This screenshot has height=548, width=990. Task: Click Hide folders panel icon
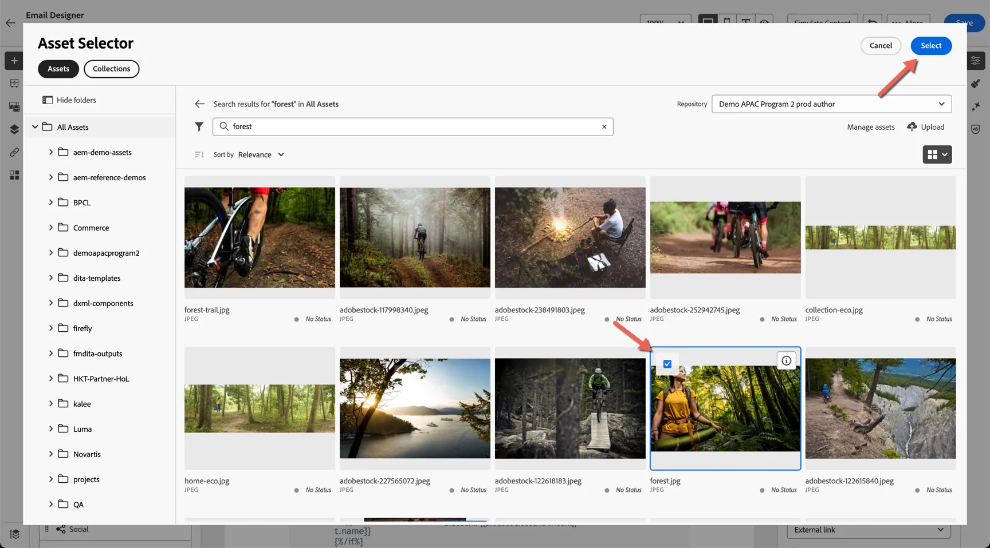48,100
